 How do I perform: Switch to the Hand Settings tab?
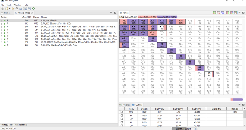click(21, 125)
